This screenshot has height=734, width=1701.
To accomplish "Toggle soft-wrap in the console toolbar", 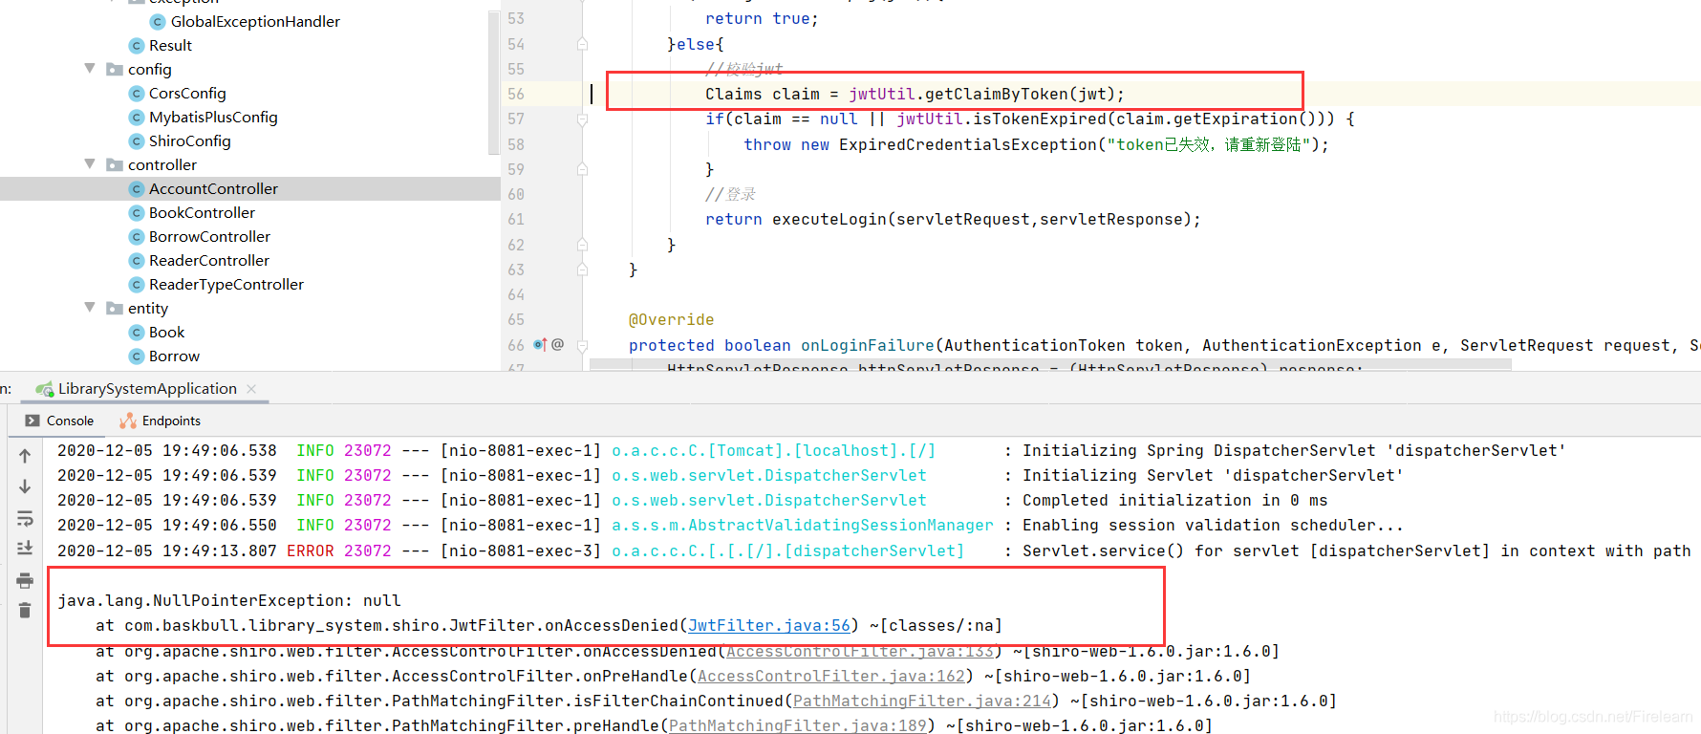I will (25, 518).
